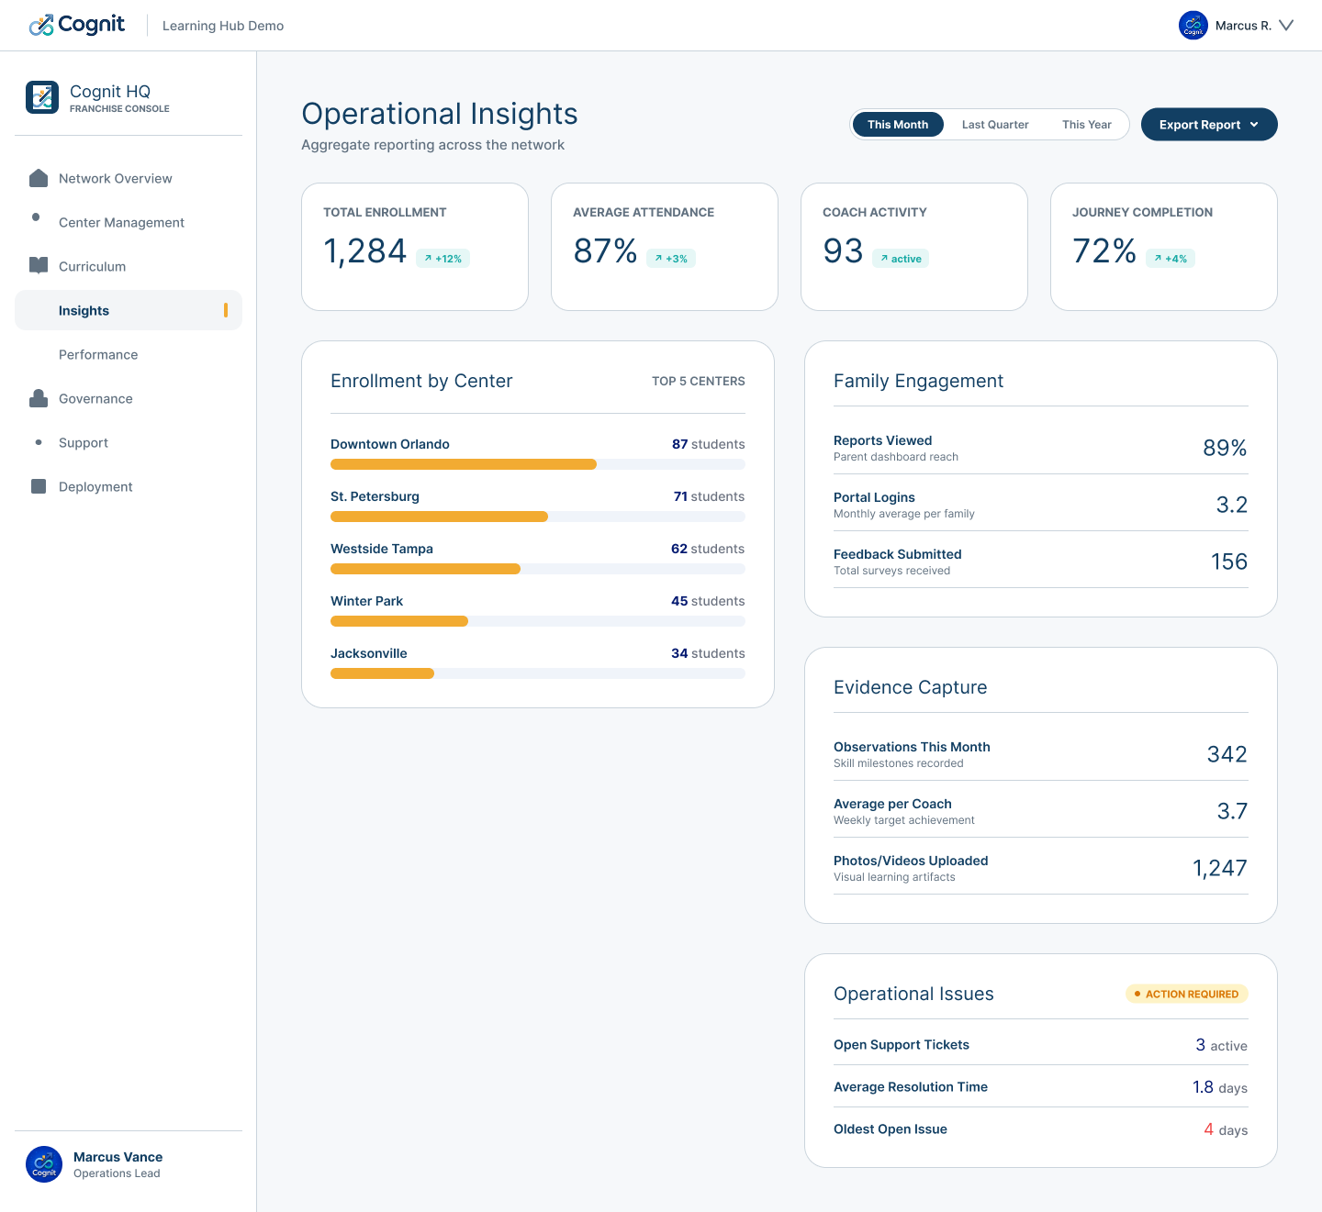1322x1212 pixels.
Task: Open the Support page
Action: [x=129, y=442]
